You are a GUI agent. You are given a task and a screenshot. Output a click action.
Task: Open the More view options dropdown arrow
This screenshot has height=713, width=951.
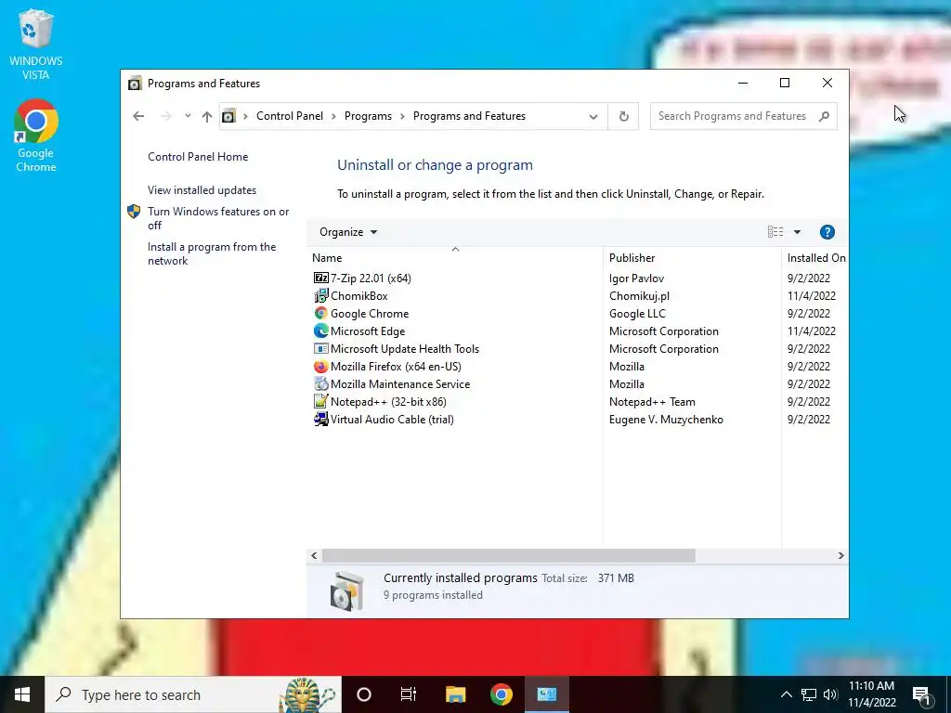point(797,232)
